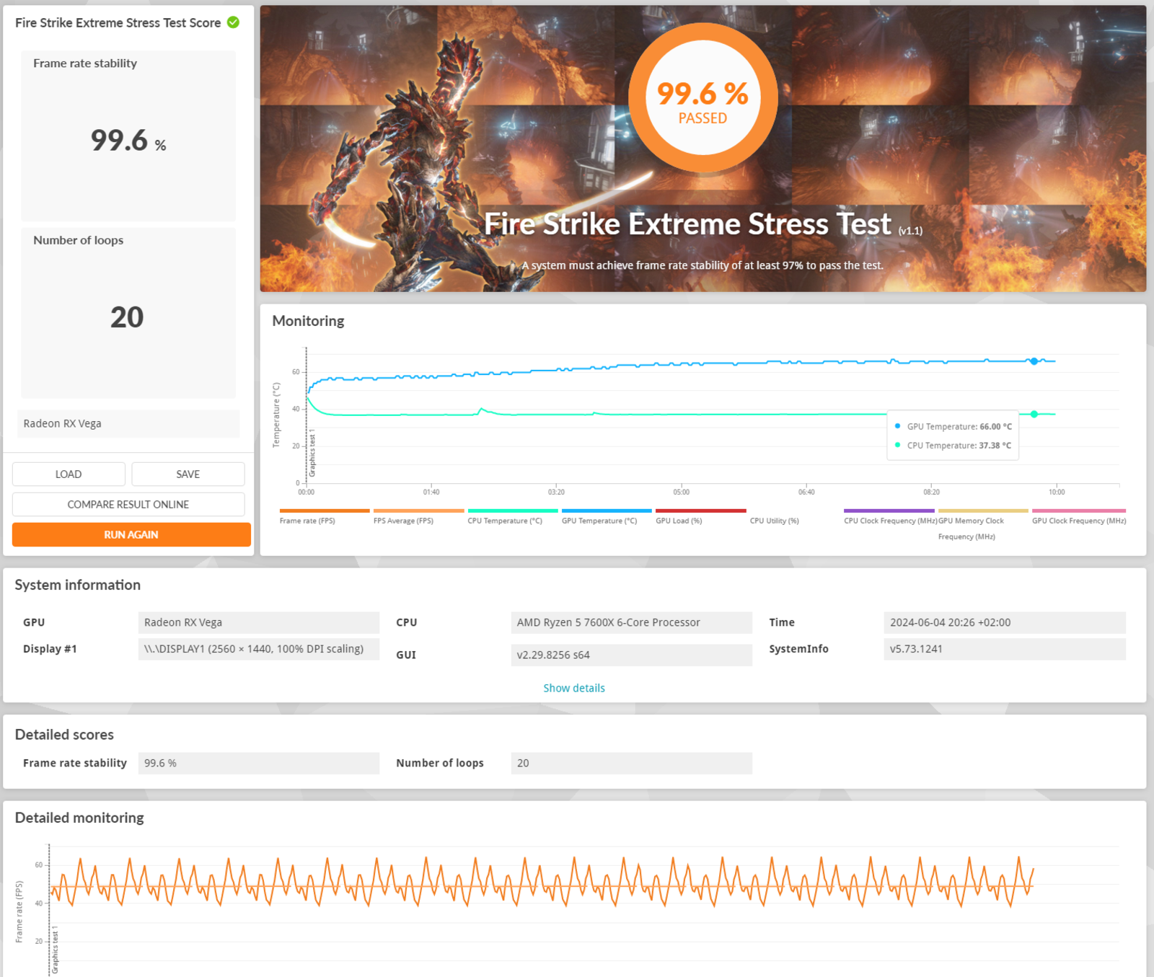1154x977 pixels.
Task: Click the Detailed monitoring heading
Action: pos(79,818)
